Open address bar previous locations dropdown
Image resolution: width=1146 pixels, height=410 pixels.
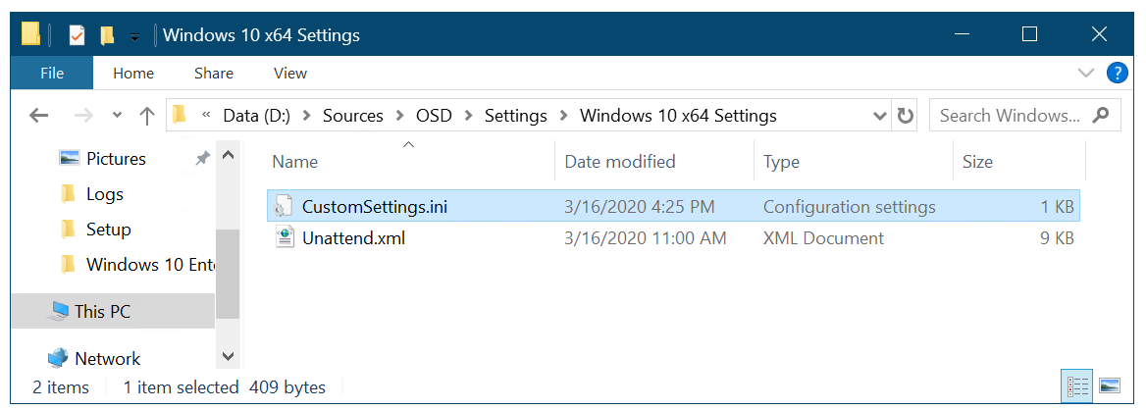click(880, 116)
